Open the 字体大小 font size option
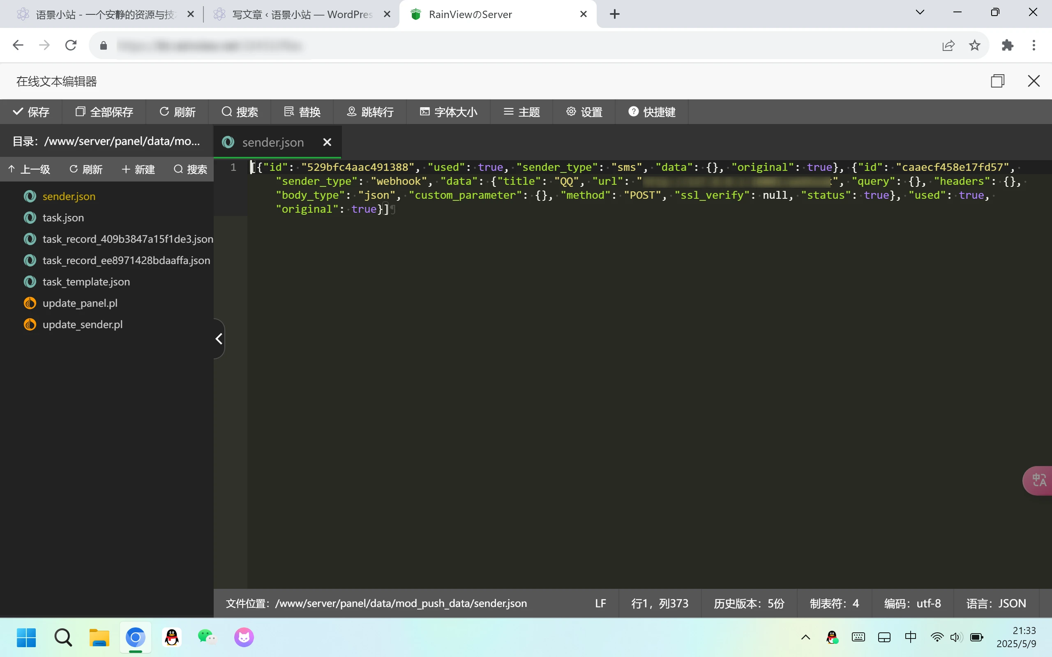The width and height of the screenshot is (1052, 657). (448, 112)
